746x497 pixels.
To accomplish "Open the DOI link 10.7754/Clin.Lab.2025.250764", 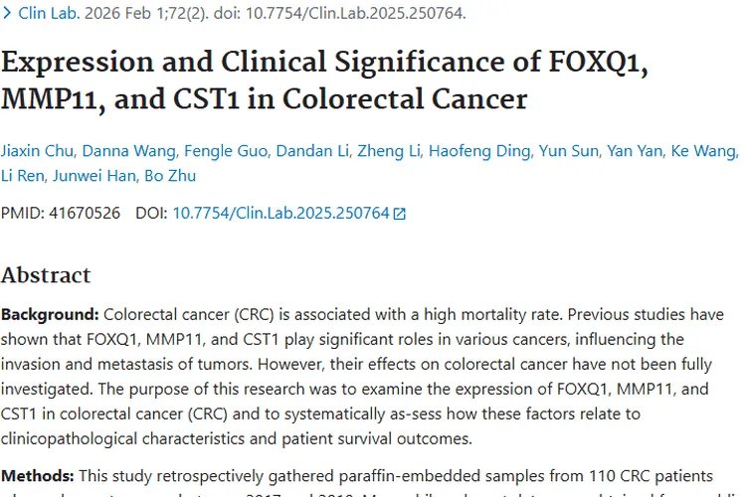I will [280, 214].
